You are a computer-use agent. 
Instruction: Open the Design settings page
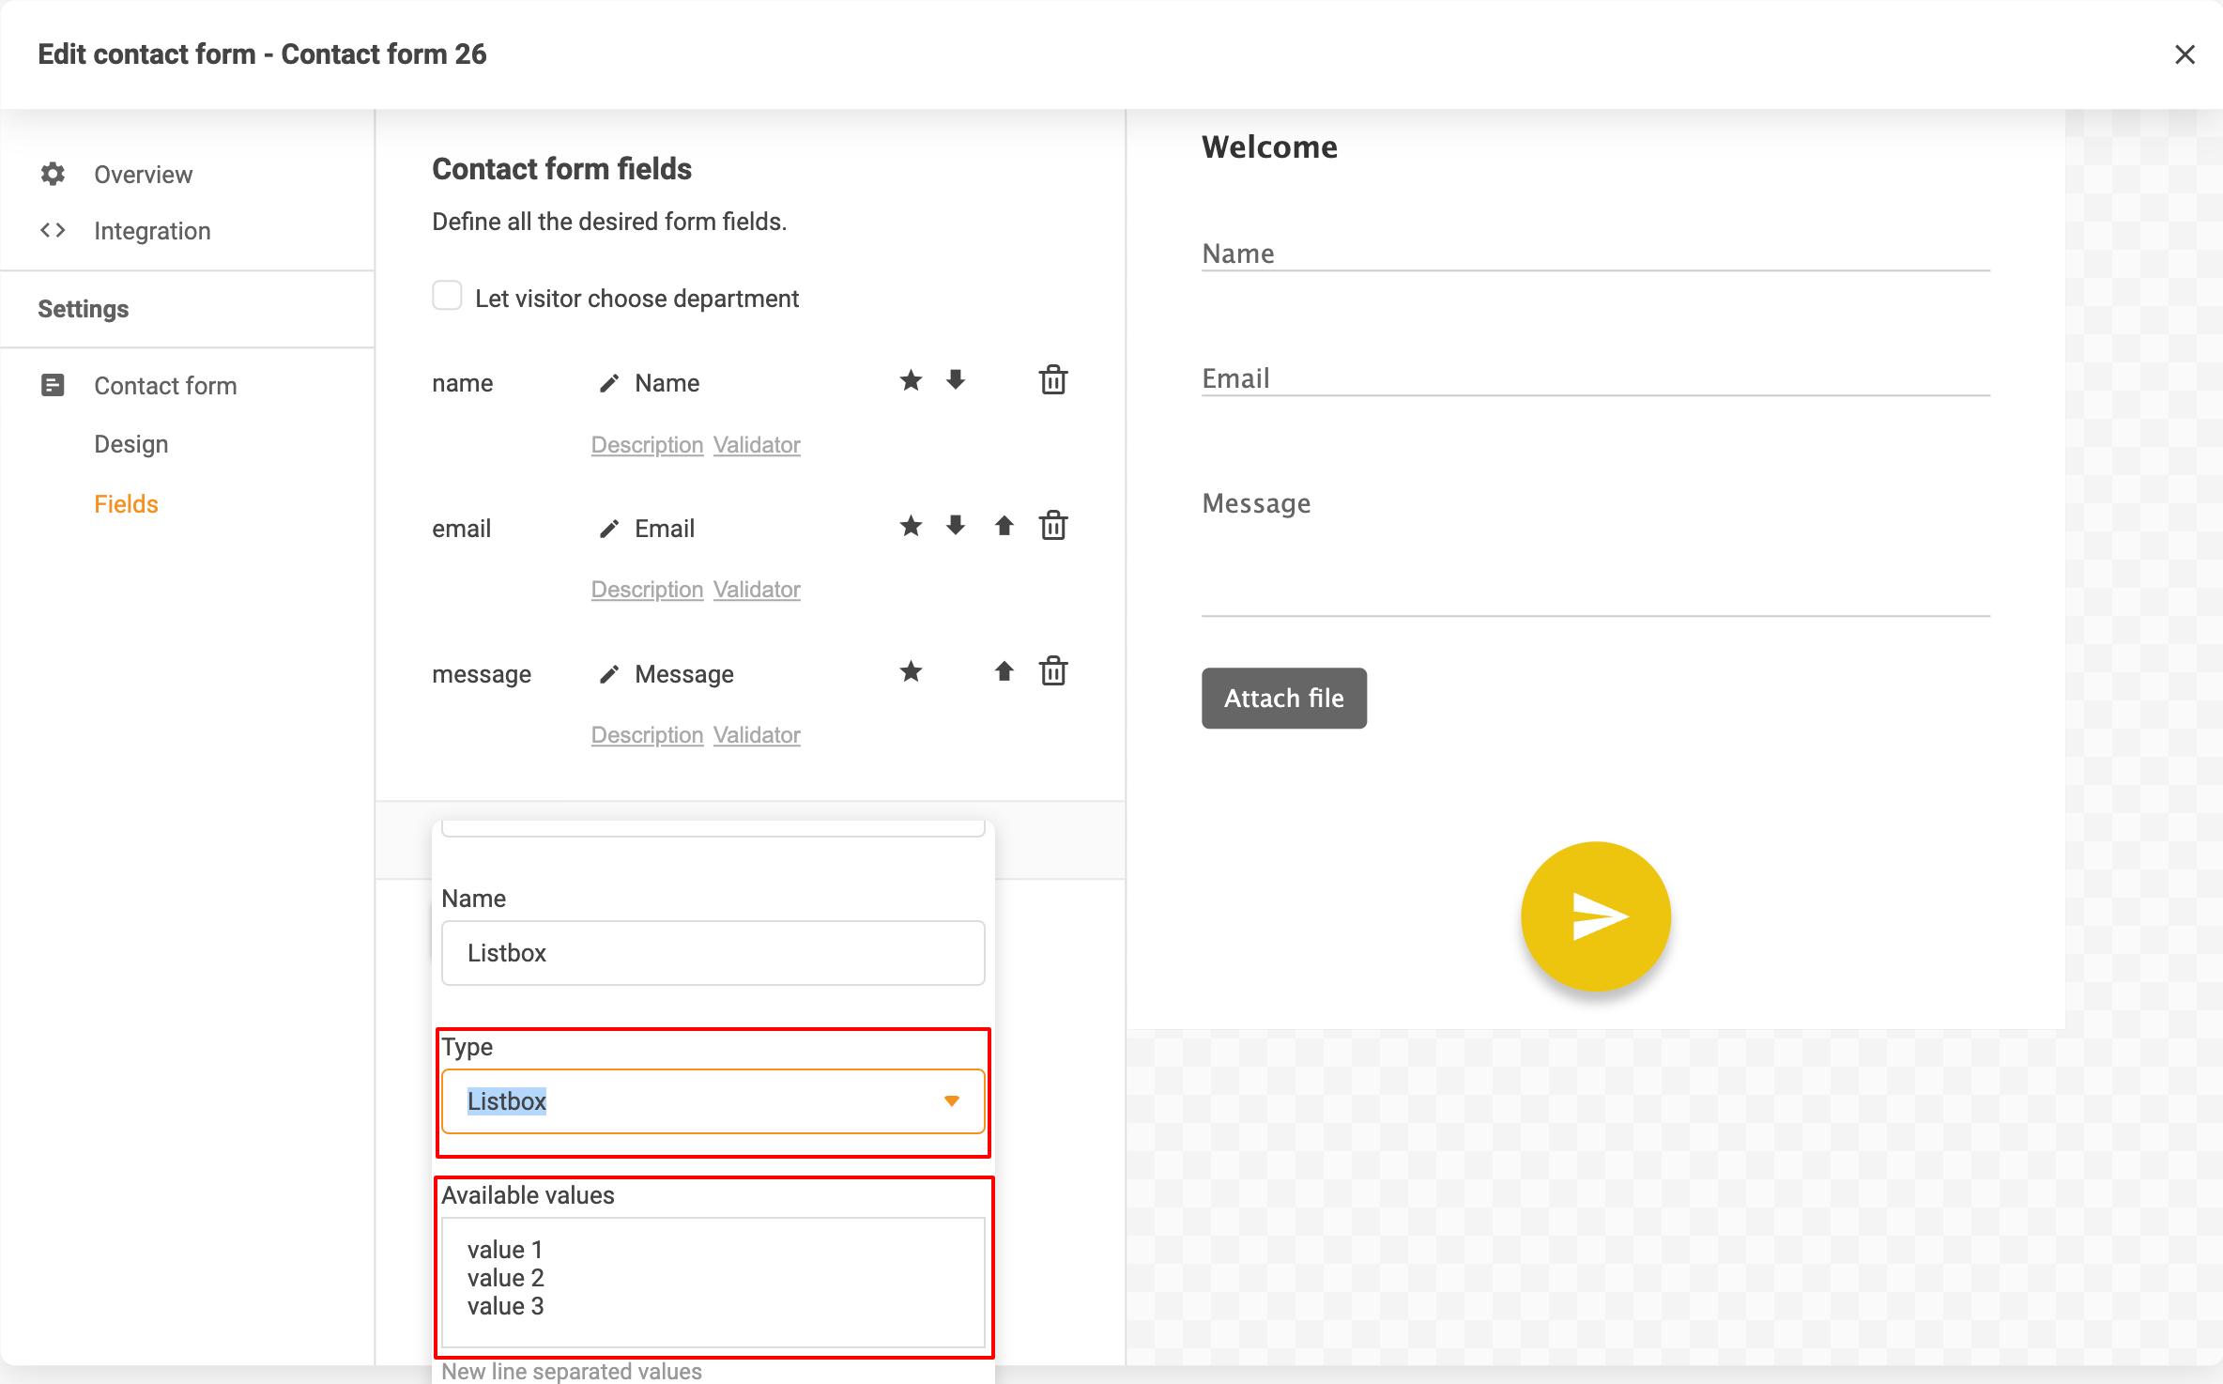coord(130,444)
